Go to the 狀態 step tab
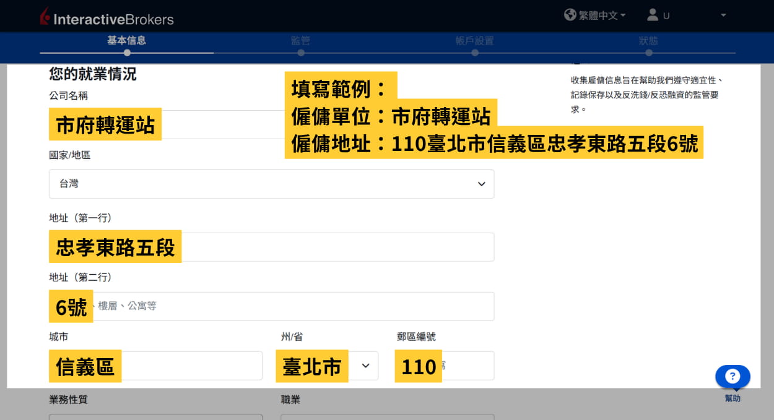Image resolution: width=774 pixels, height=420 pixels. [648, 41]
